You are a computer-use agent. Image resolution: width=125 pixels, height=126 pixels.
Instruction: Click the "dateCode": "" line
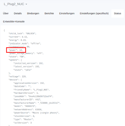pos(22,86)
